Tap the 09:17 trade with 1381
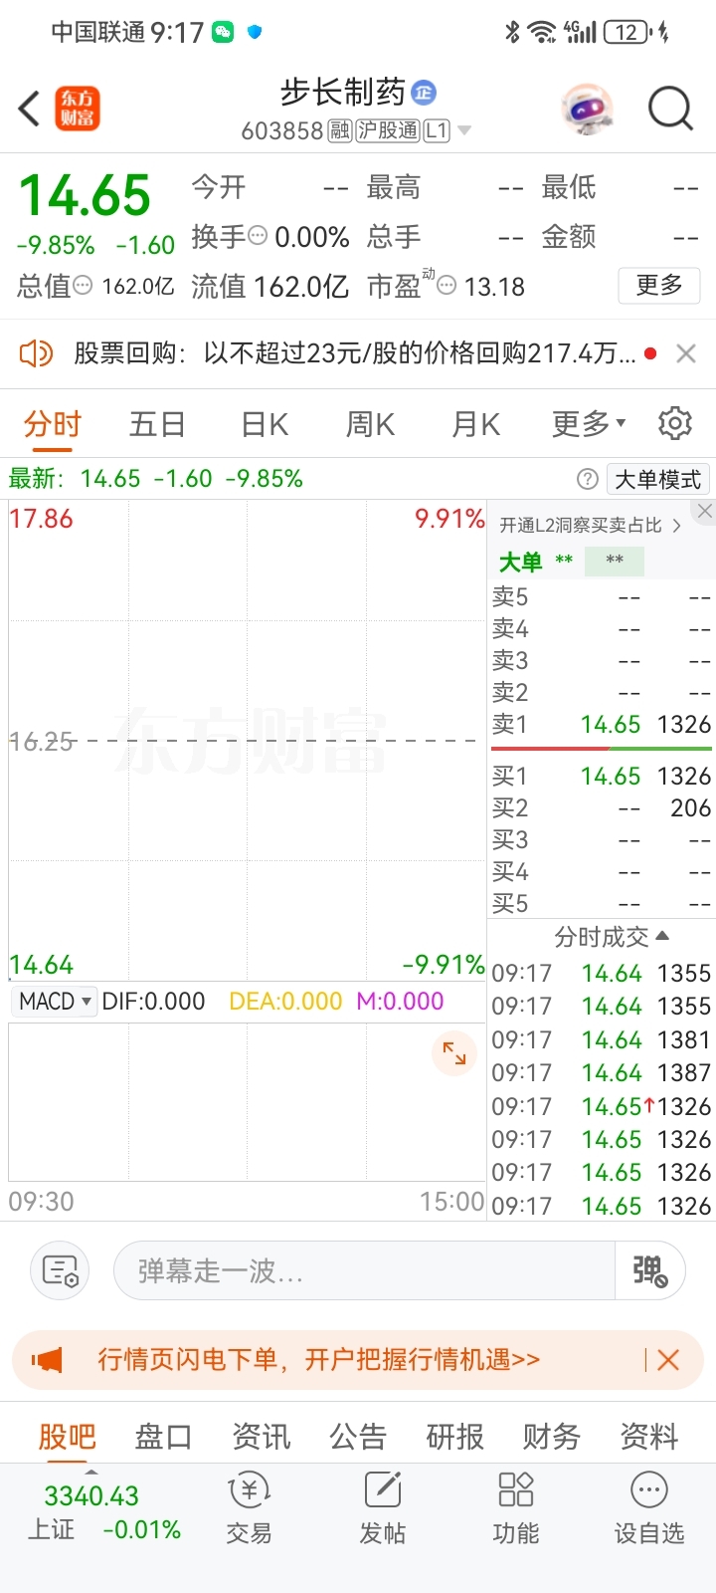The width and height of the screenshot is (716, 1593). [x=602, y=1039]
